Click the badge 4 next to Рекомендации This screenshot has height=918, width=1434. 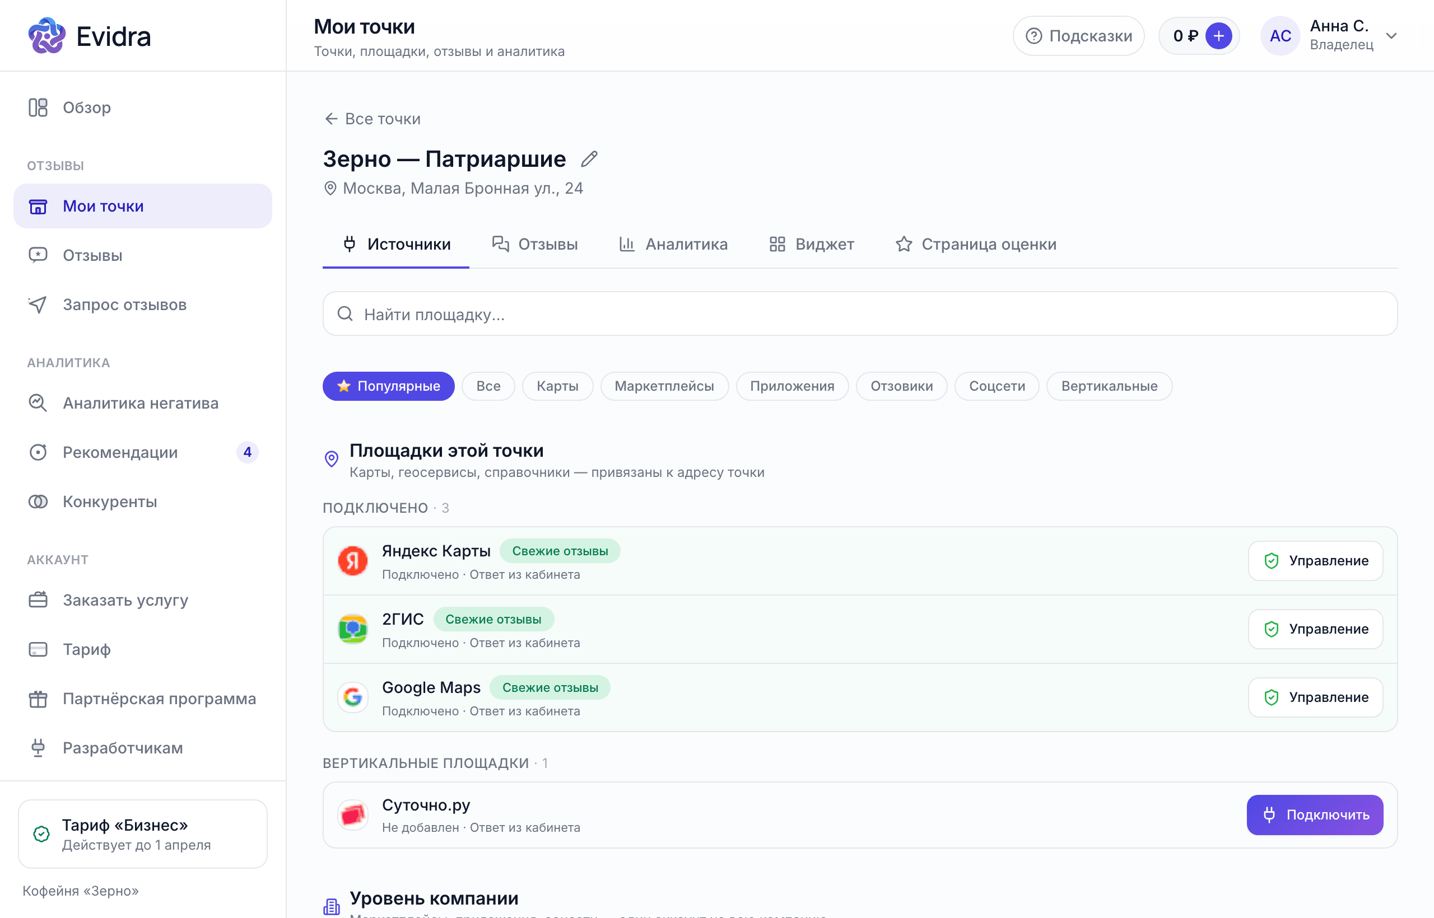pos(248,452)
